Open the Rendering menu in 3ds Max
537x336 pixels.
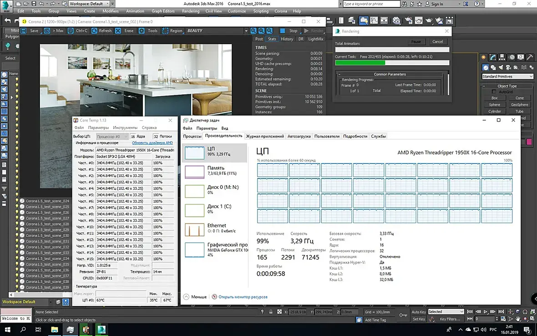coord(190,11)
